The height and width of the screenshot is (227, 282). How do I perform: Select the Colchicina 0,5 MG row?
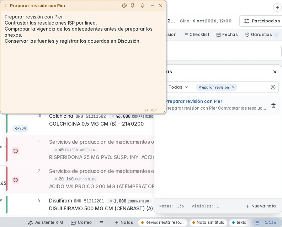pos(80,124)
